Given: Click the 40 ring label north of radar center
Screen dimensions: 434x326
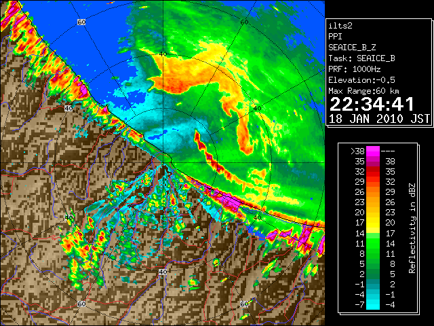Looking at the screenshot, I should (x=163, y=54).
